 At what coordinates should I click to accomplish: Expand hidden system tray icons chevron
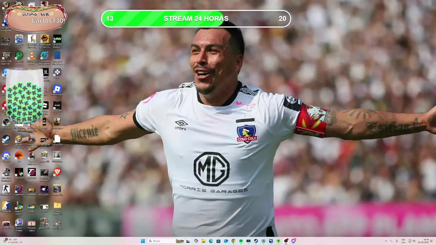386,241
